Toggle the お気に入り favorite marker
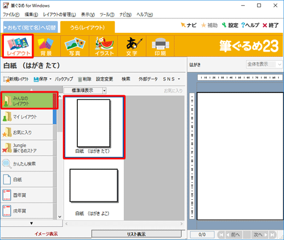This screenshot has width=284, height=240. [173, 91]
